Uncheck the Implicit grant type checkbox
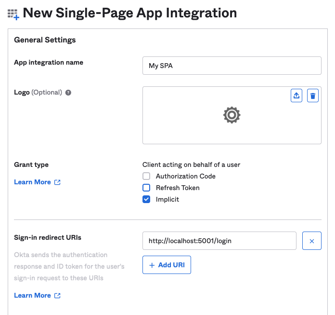335x315 pixels. 146,199
